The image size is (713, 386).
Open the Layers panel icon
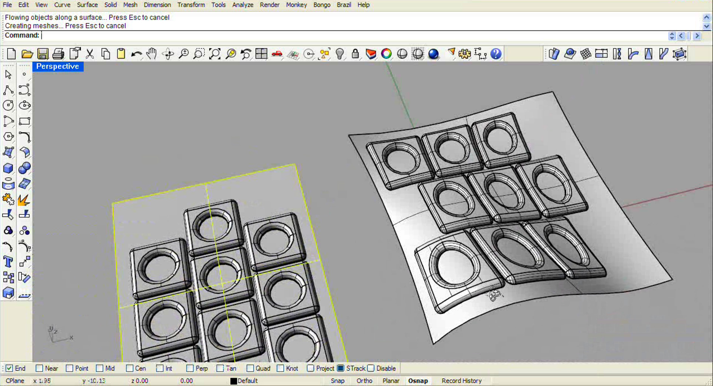(x=371, y=54)
